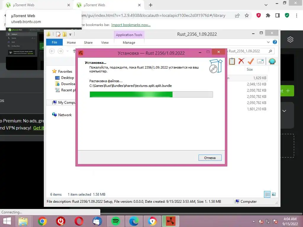The height and width of the screenshot is (227, 303).
Task: Click New Folder quick access toolbar icon
Action: [65, 34]
